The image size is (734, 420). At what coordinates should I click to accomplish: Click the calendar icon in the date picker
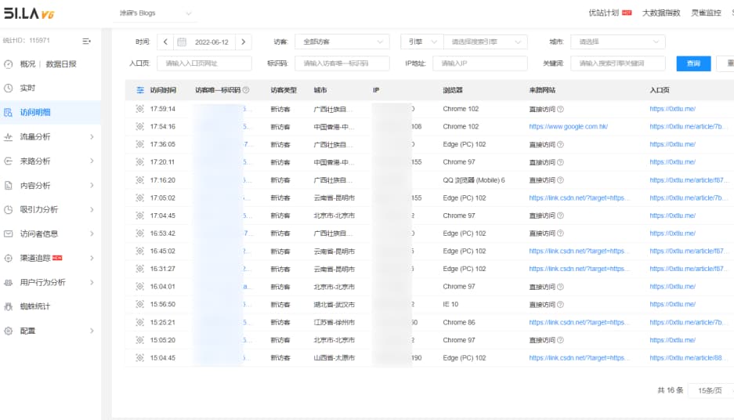click(182, 42)
